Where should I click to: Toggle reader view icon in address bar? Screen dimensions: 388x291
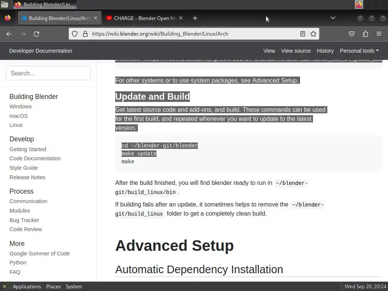(x=302, y=34)
